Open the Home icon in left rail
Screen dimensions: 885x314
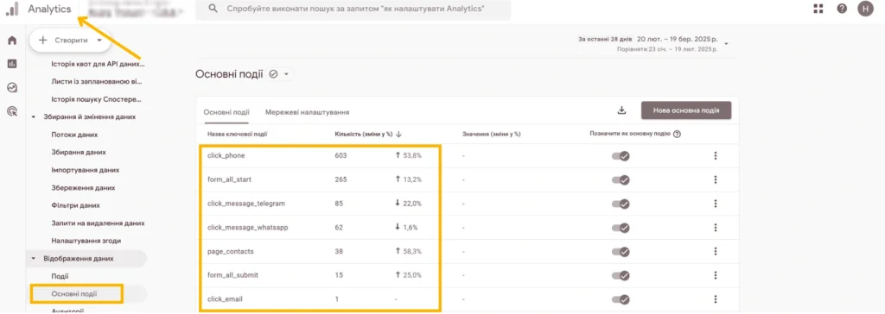tap(12, 41)
